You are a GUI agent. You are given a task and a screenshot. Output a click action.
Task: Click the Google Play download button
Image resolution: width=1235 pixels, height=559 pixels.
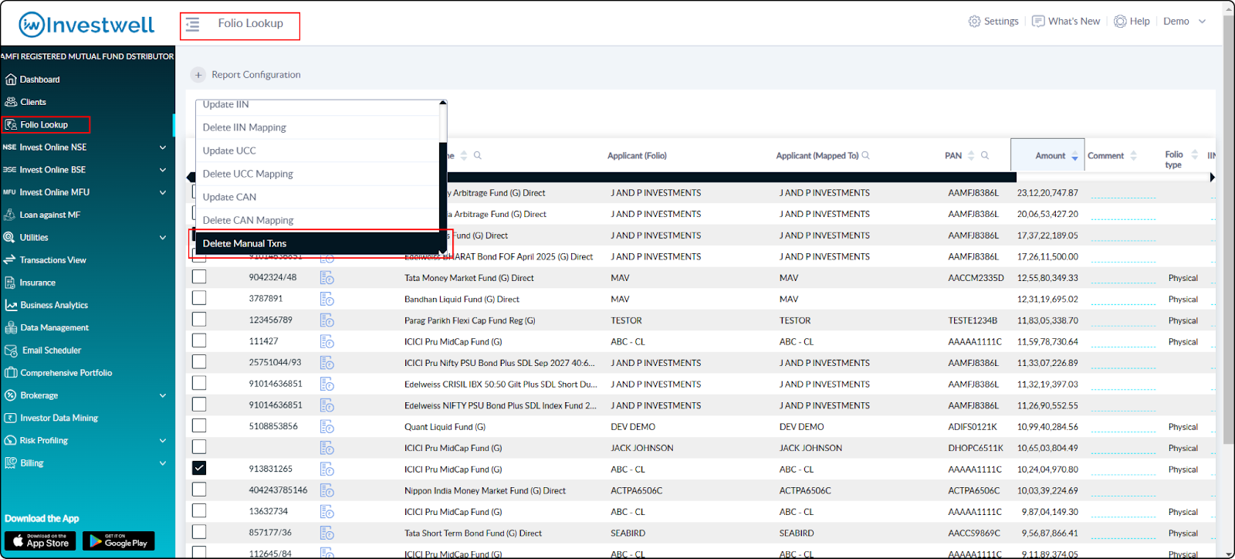119,541
